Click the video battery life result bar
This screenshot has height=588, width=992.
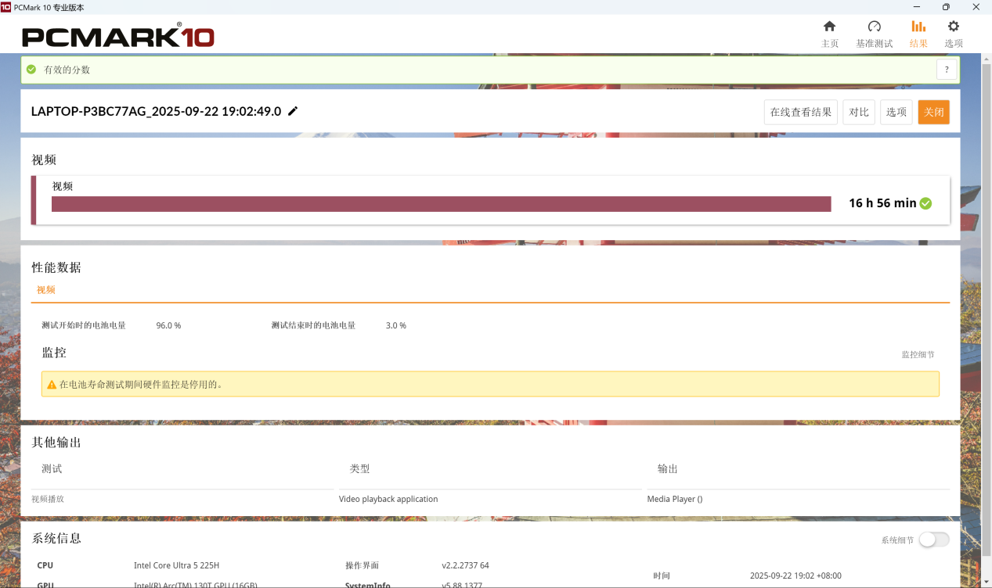point(441,204)
